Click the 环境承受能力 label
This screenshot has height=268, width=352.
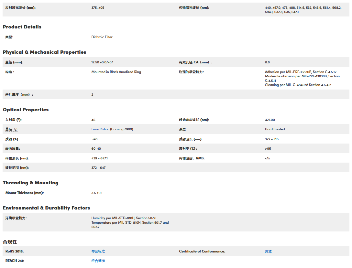click(x=16, y=218)
